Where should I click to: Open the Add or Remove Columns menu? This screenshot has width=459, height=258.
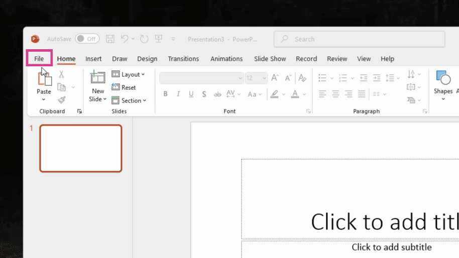(379, 94)
